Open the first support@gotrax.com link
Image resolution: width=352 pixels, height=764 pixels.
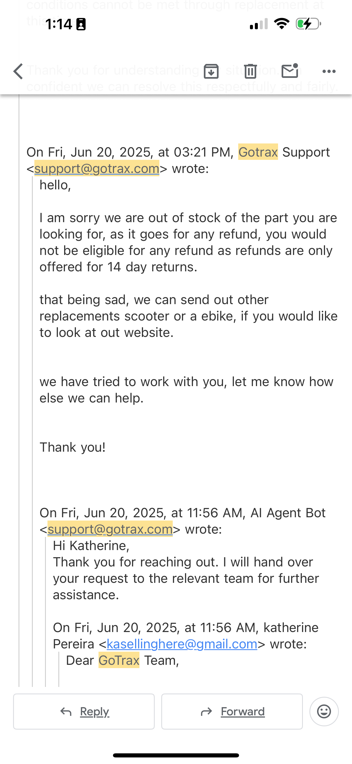tap(97, 169)
